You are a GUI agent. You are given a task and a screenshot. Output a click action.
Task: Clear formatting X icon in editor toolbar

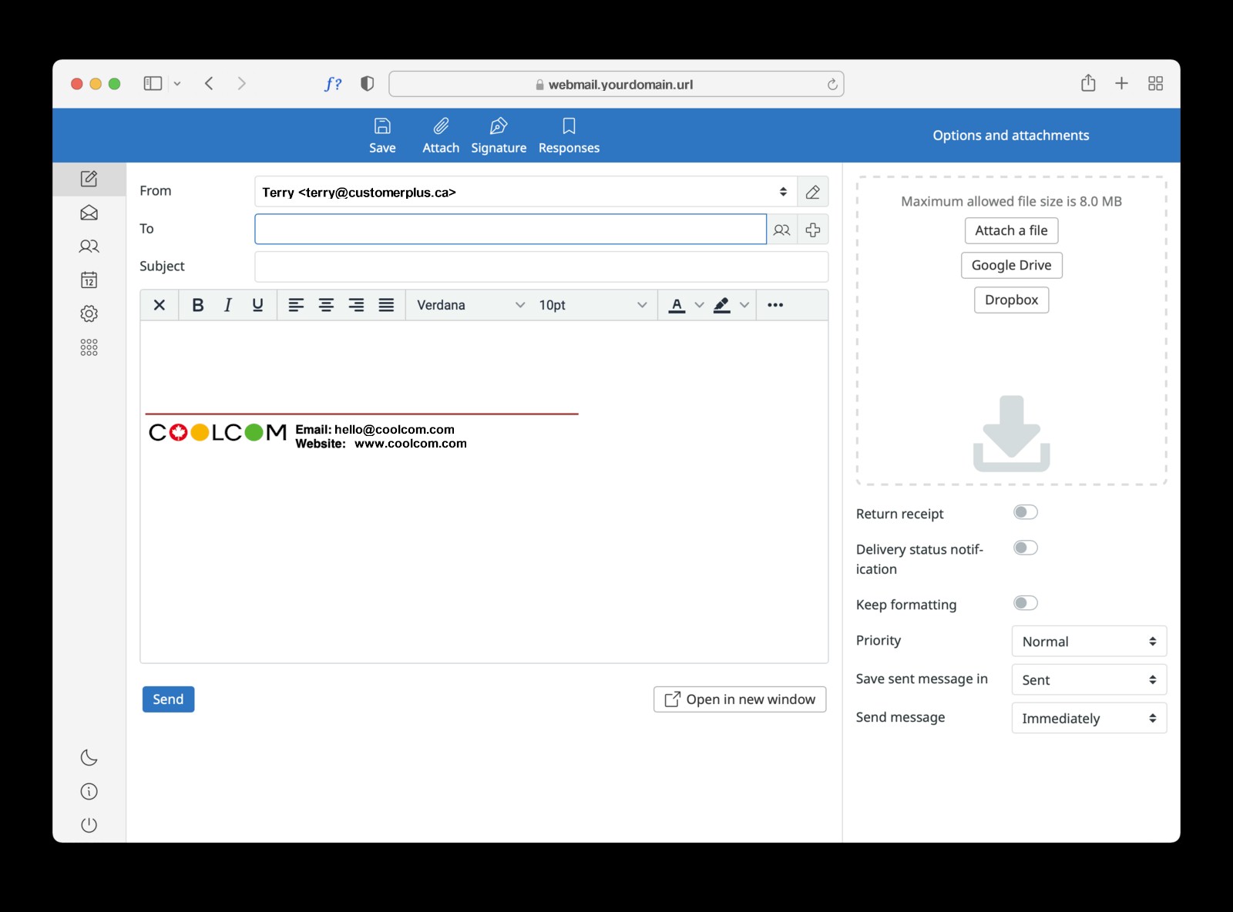pos(160,305)
